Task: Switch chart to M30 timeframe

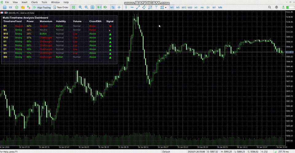Action: click(x=190, y=7)
